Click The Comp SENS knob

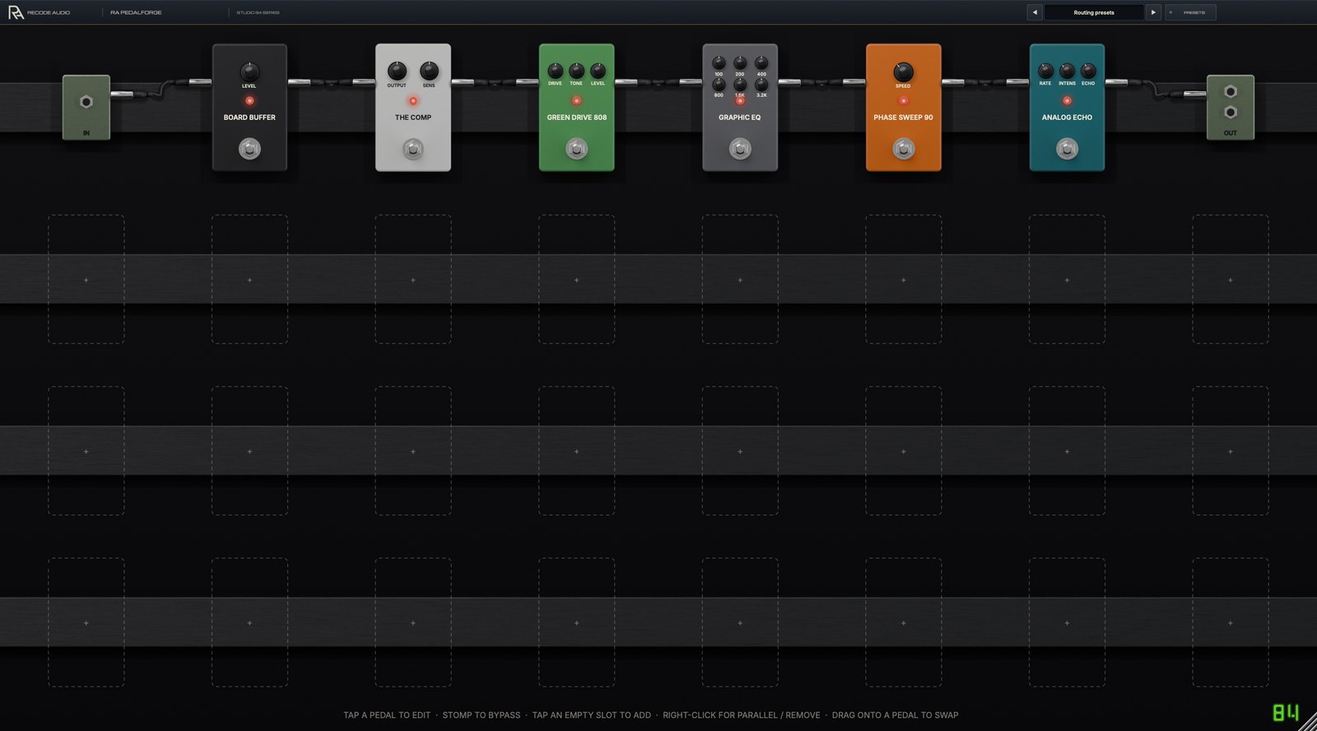coord(429,71)
